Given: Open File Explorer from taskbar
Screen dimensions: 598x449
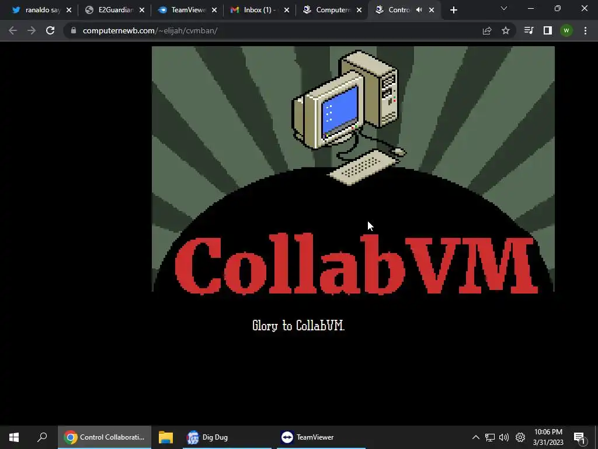Looking at the screenshot, I should point(166,437).
